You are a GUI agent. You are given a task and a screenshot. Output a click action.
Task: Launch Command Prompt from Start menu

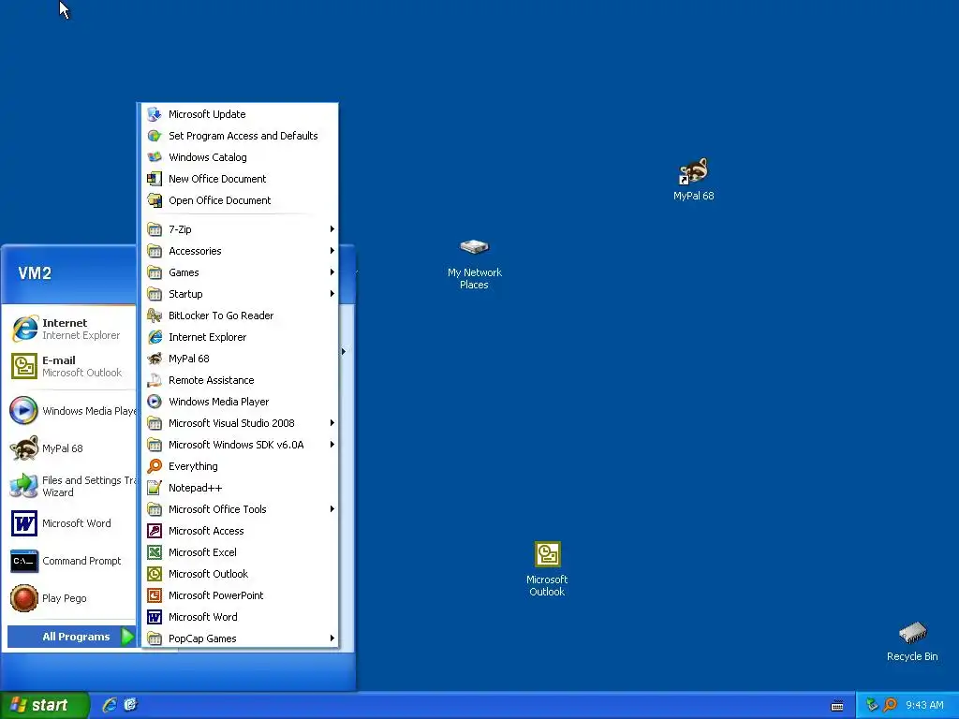pos(71,561)
